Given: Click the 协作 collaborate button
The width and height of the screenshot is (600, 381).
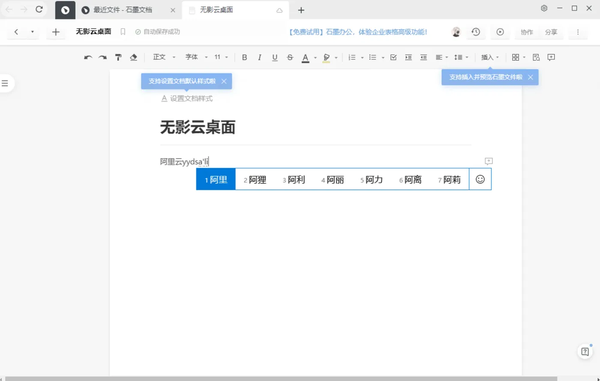Looking at the screenshot, I should pos(527,32).
